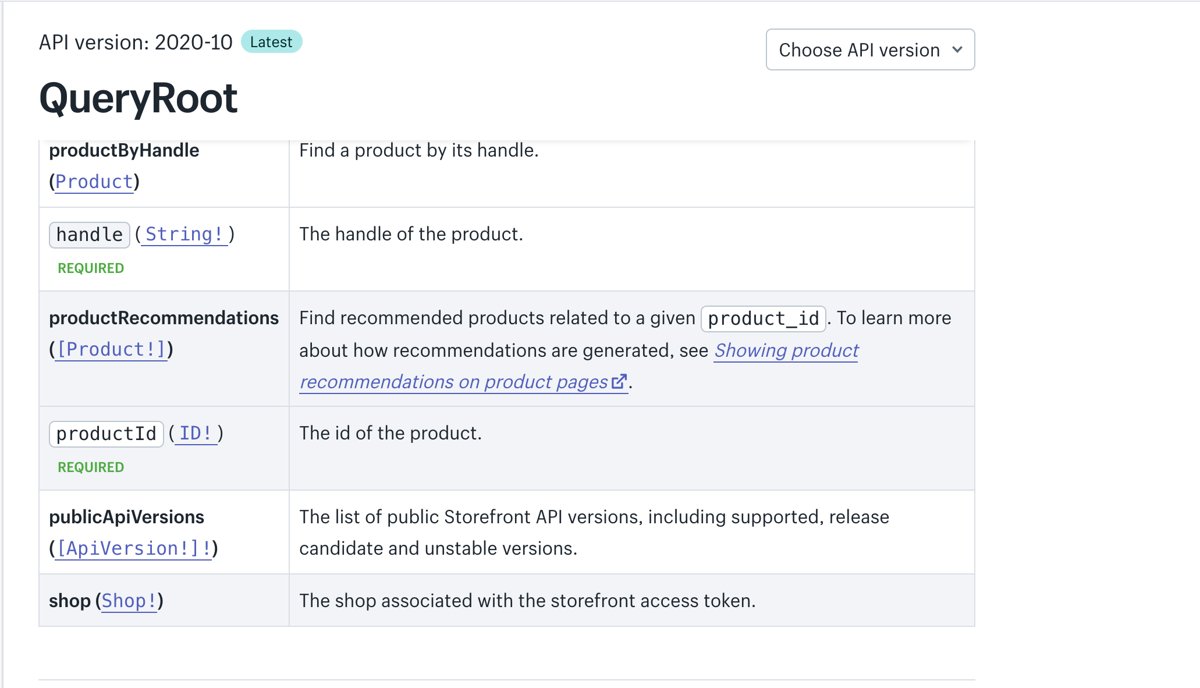Click REQUIRED label under productId
The height and width of the screenshot is (688, 1200).
click(91, 467)
